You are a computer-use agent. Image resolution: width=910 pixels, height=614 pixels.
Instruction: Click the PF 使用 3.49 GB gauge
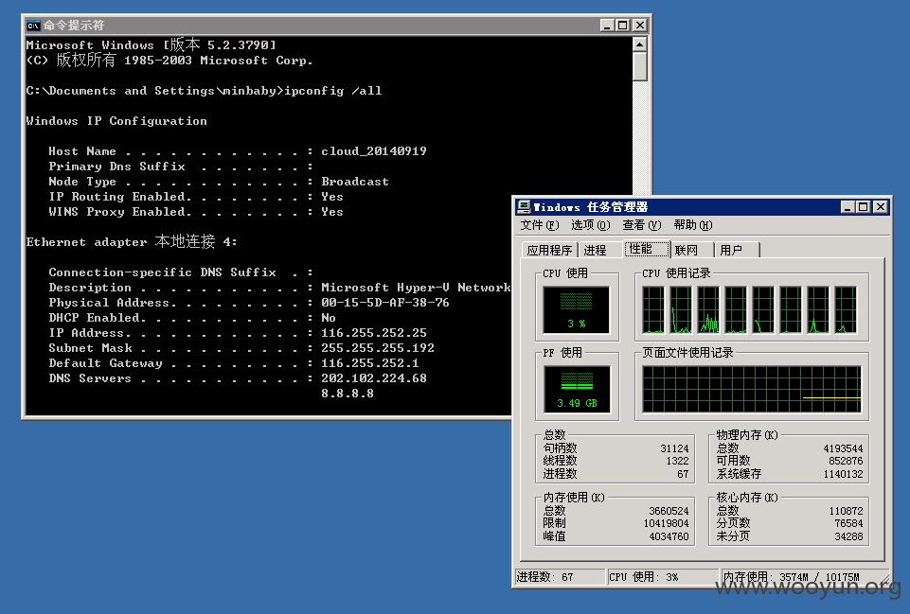(577, 389)
